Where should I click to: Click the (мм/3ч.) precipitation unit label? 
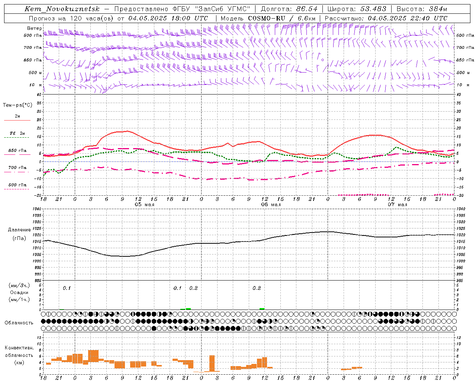(19, 285)
